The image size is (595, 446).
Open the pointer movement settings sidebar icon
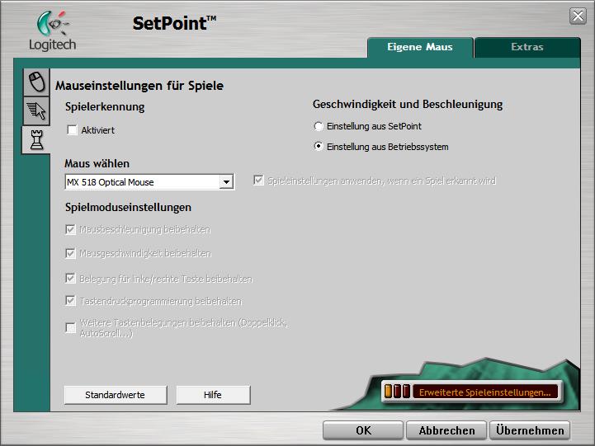37,111
